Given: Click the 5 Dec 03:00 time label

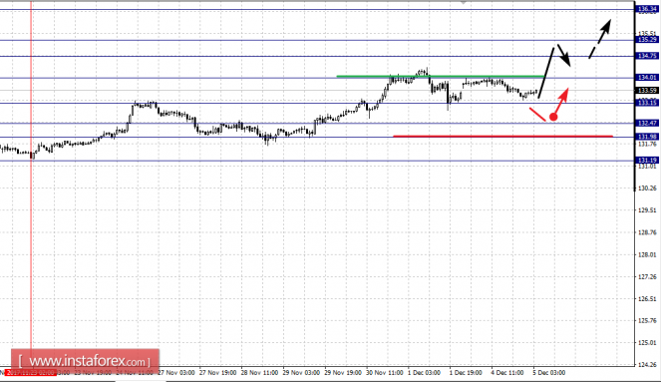Looking at the screenshot, I should point(549,373).
